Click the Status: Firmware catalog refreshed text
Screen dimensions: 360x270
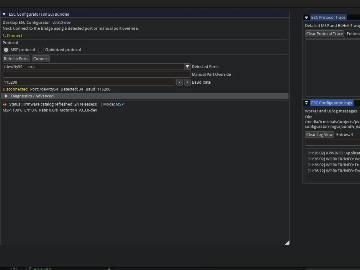click(x=53, y=104)
